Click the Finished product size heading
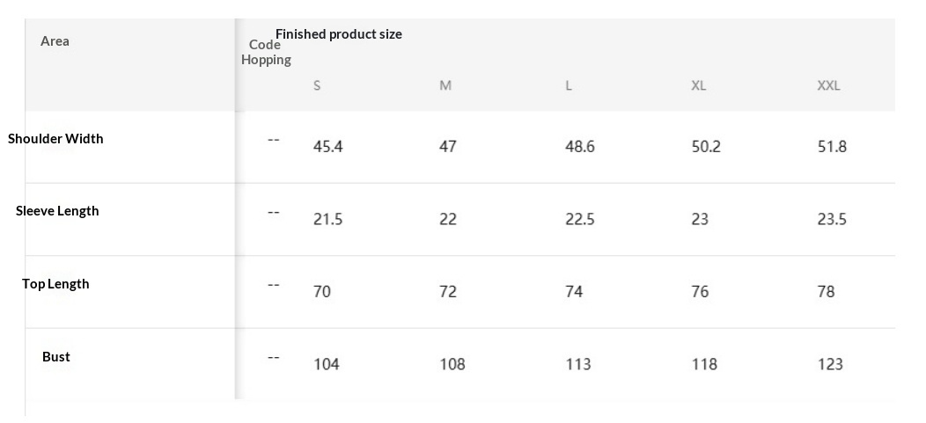Viewport: 926px width, 423px height. click(x=339, y=34)
